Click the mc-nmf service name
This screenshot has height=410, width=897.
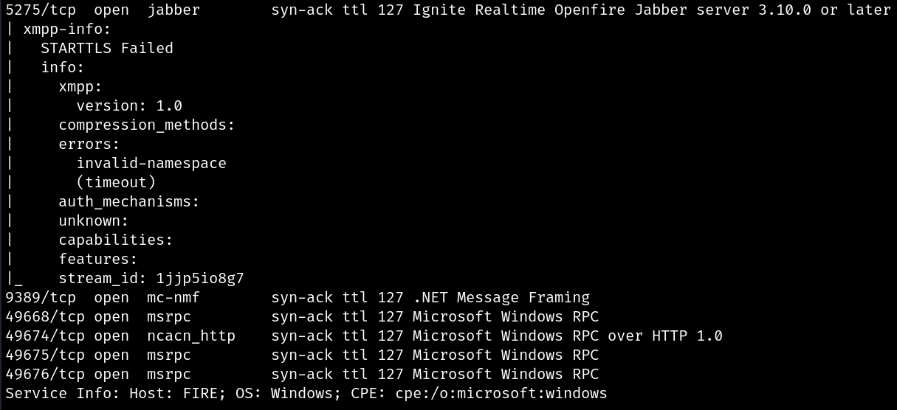173,298
